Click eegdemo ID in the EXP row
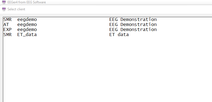212x102 pixels. [x=27, y=30]
